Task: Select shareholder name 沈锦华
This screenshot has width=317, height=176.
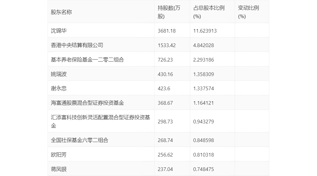Action: [59, 31]
